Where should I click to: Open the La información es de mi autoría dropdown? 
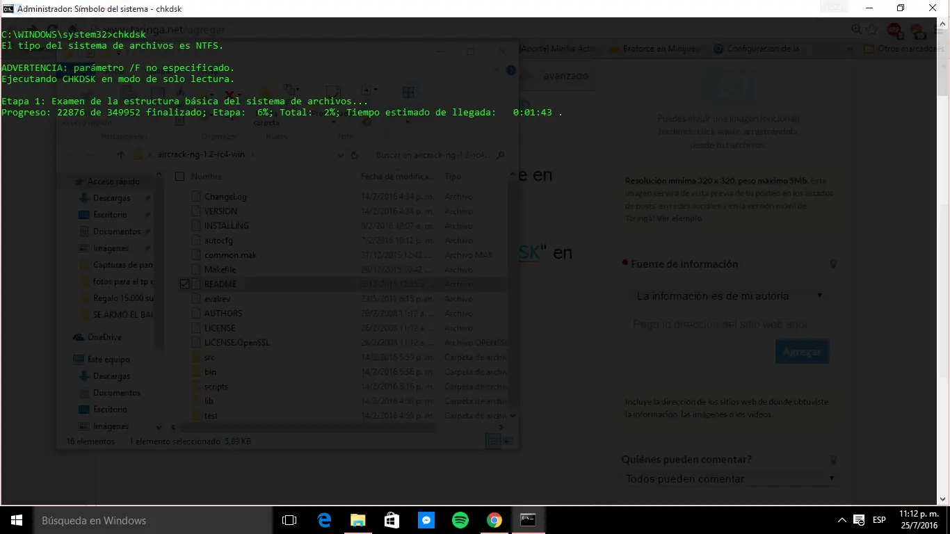point(729,296)
